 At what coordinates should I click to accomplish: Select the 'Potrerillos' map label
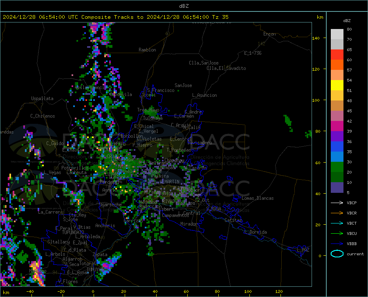[x=75, y=168]
